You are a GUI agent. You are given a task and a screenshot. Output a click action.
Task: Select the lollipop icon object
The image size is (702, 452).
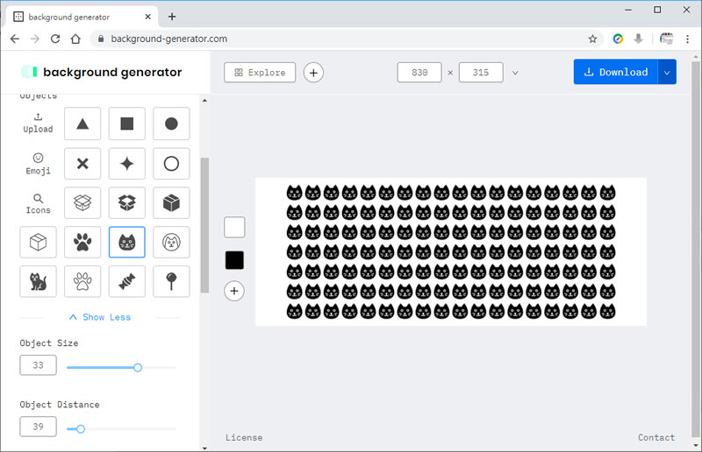point(171,281)
